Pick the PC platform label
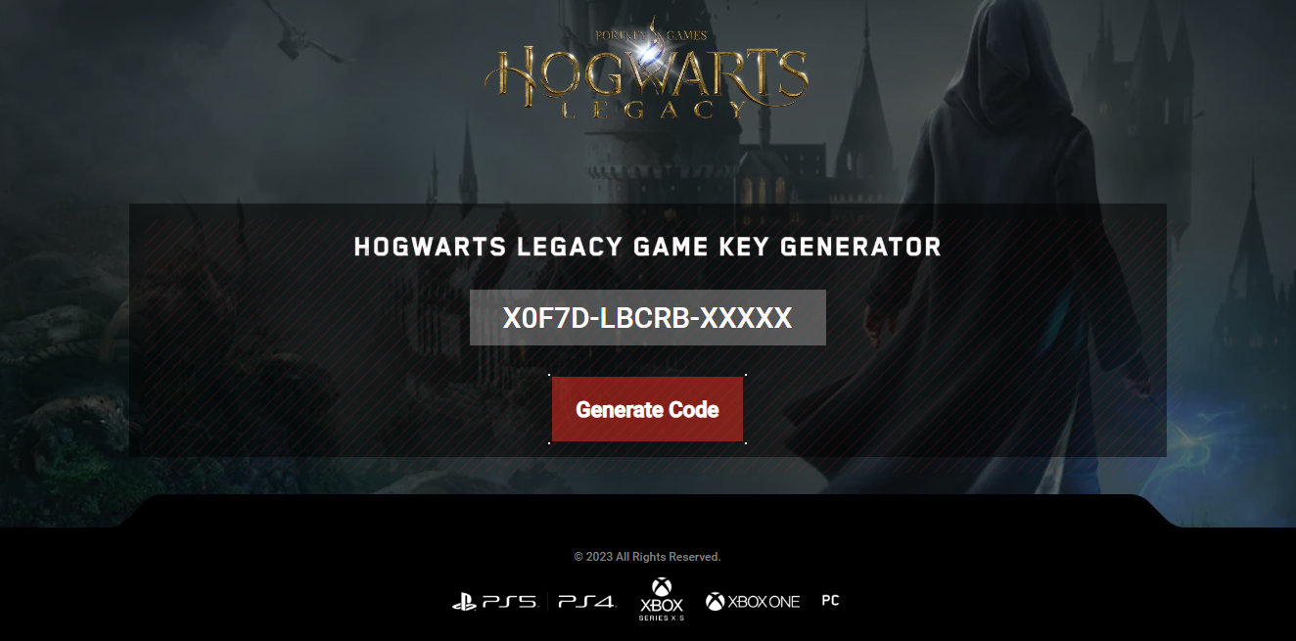 click(830, 601)
